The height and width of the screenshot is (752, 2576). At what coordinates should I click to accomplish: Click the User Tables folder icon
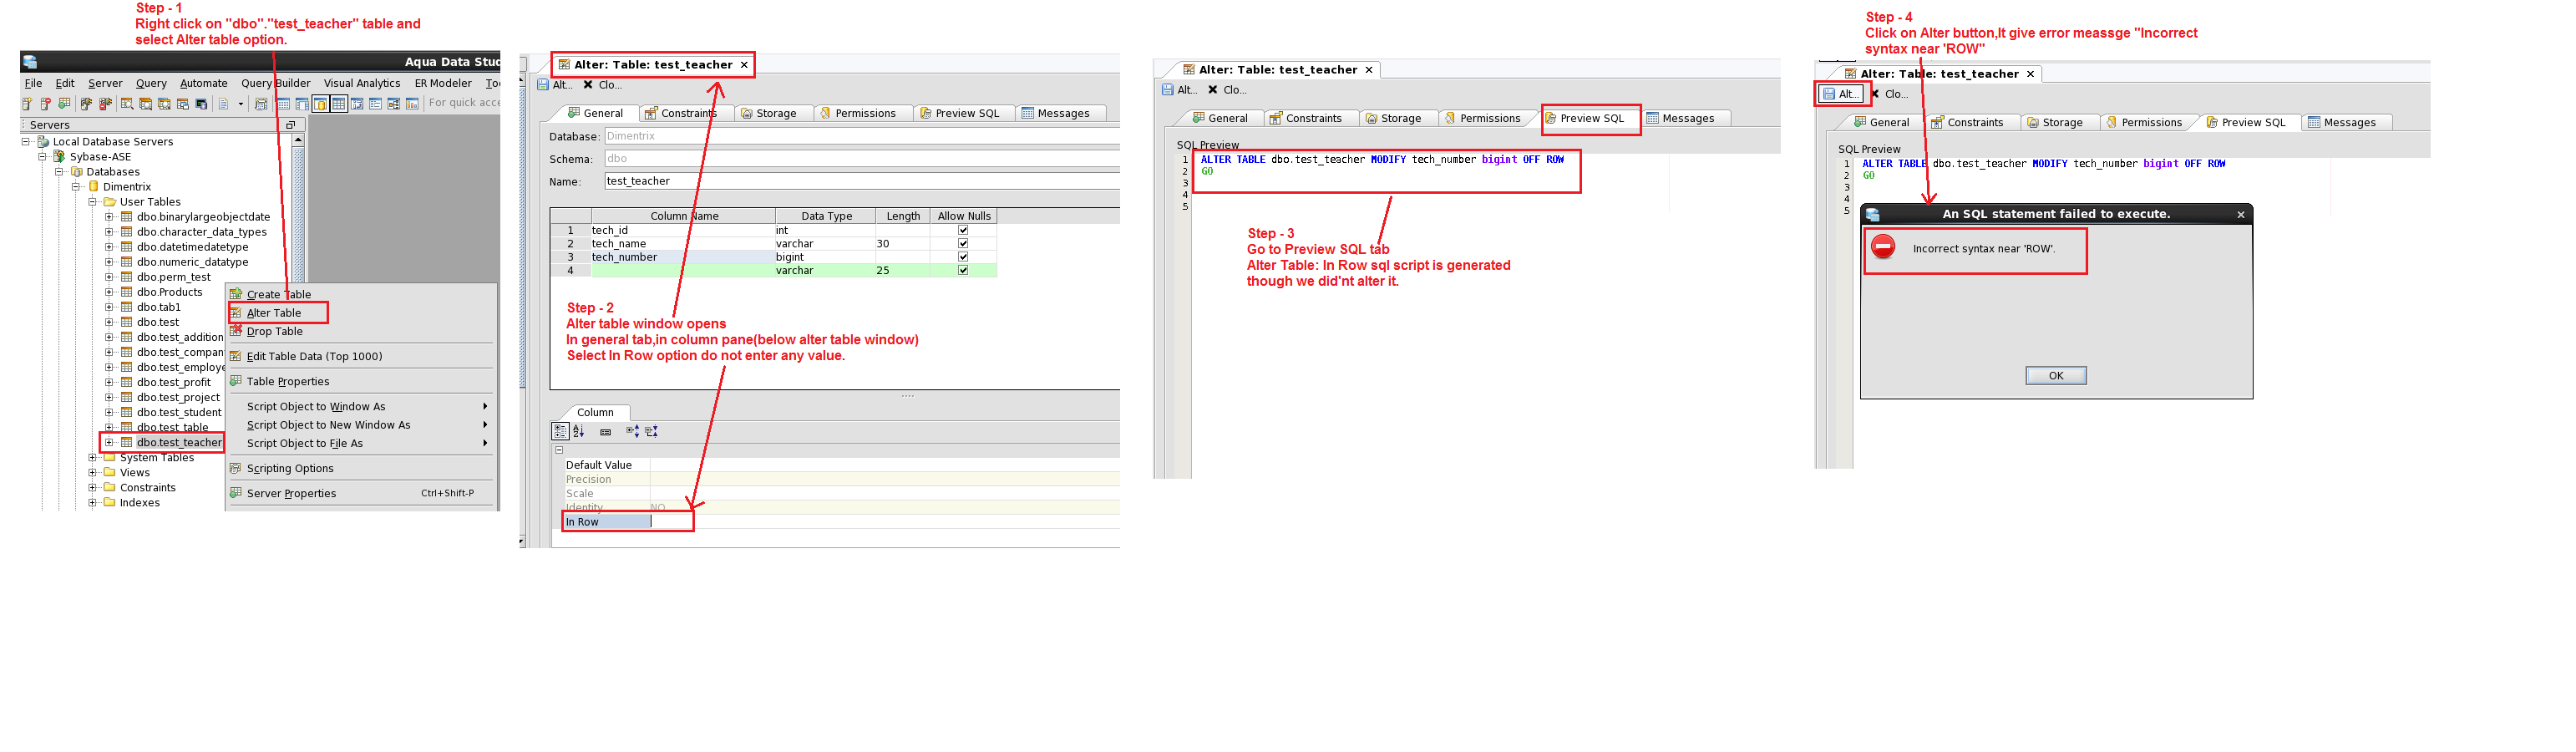(x=110, y=202)
